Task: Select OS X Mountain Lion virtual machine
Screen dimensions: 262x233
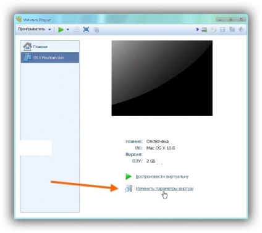Action: [50, 57]
